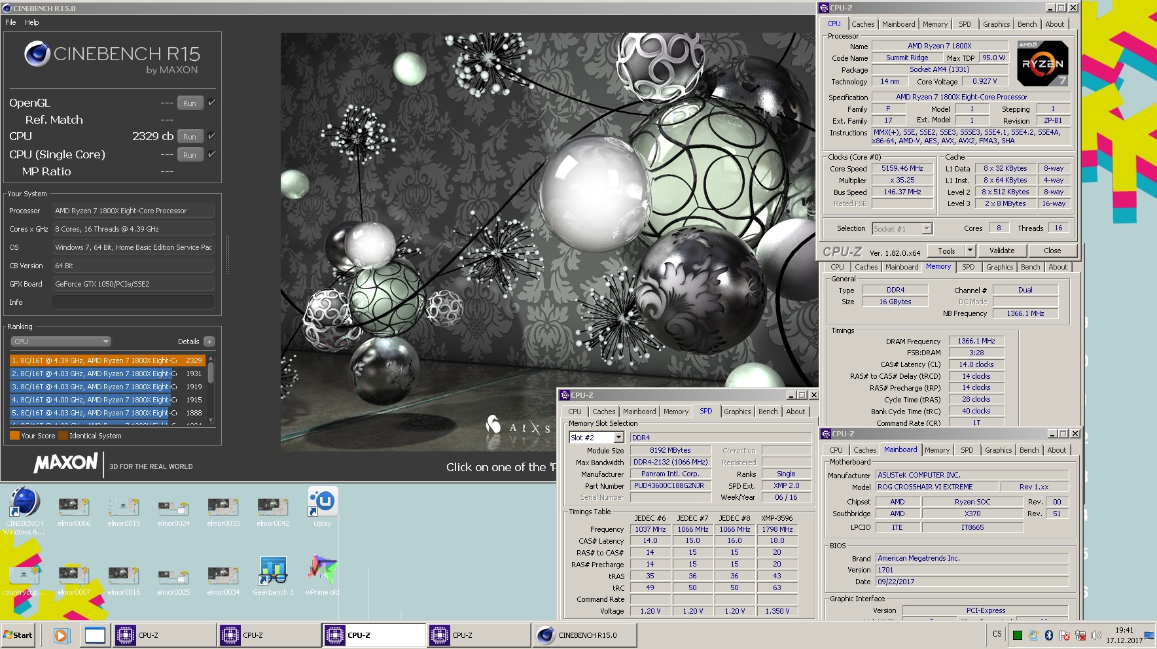
Task: Click the green square tray icon
Action: click(x=1017, y=635)
